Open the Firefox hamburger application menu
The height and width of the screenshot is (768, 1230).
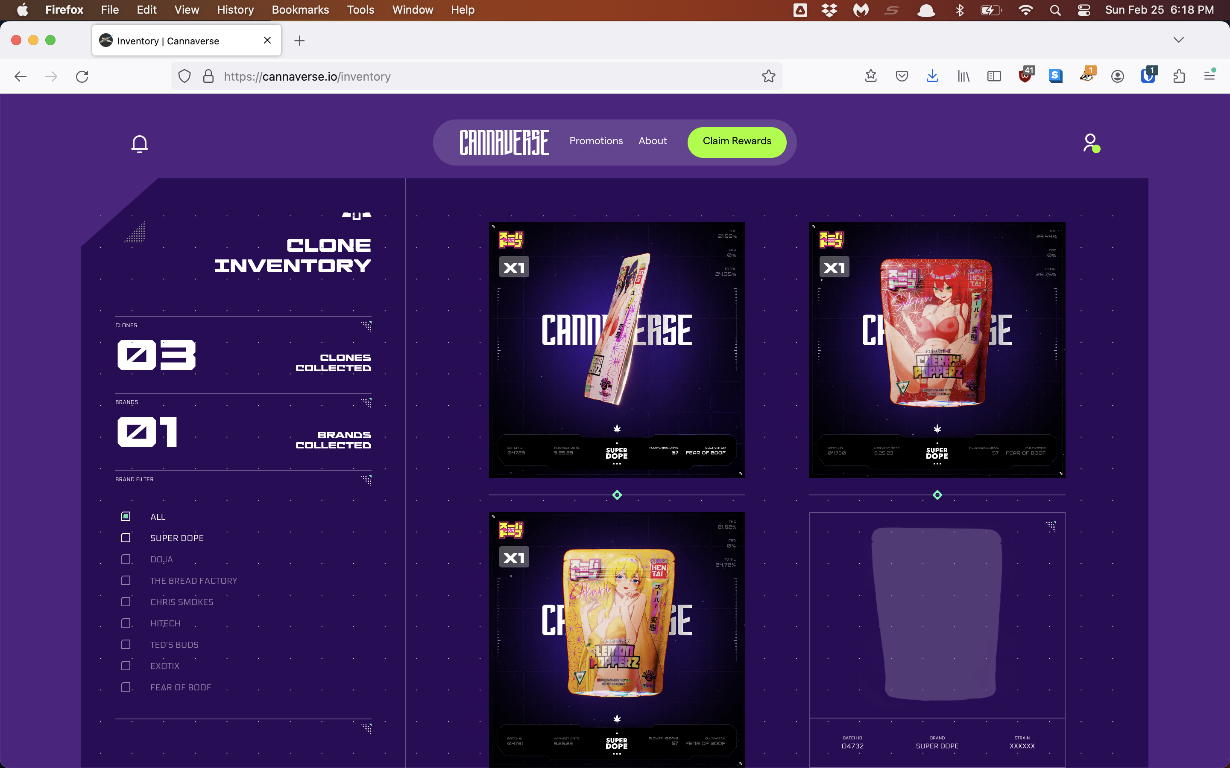[1209, 76]
